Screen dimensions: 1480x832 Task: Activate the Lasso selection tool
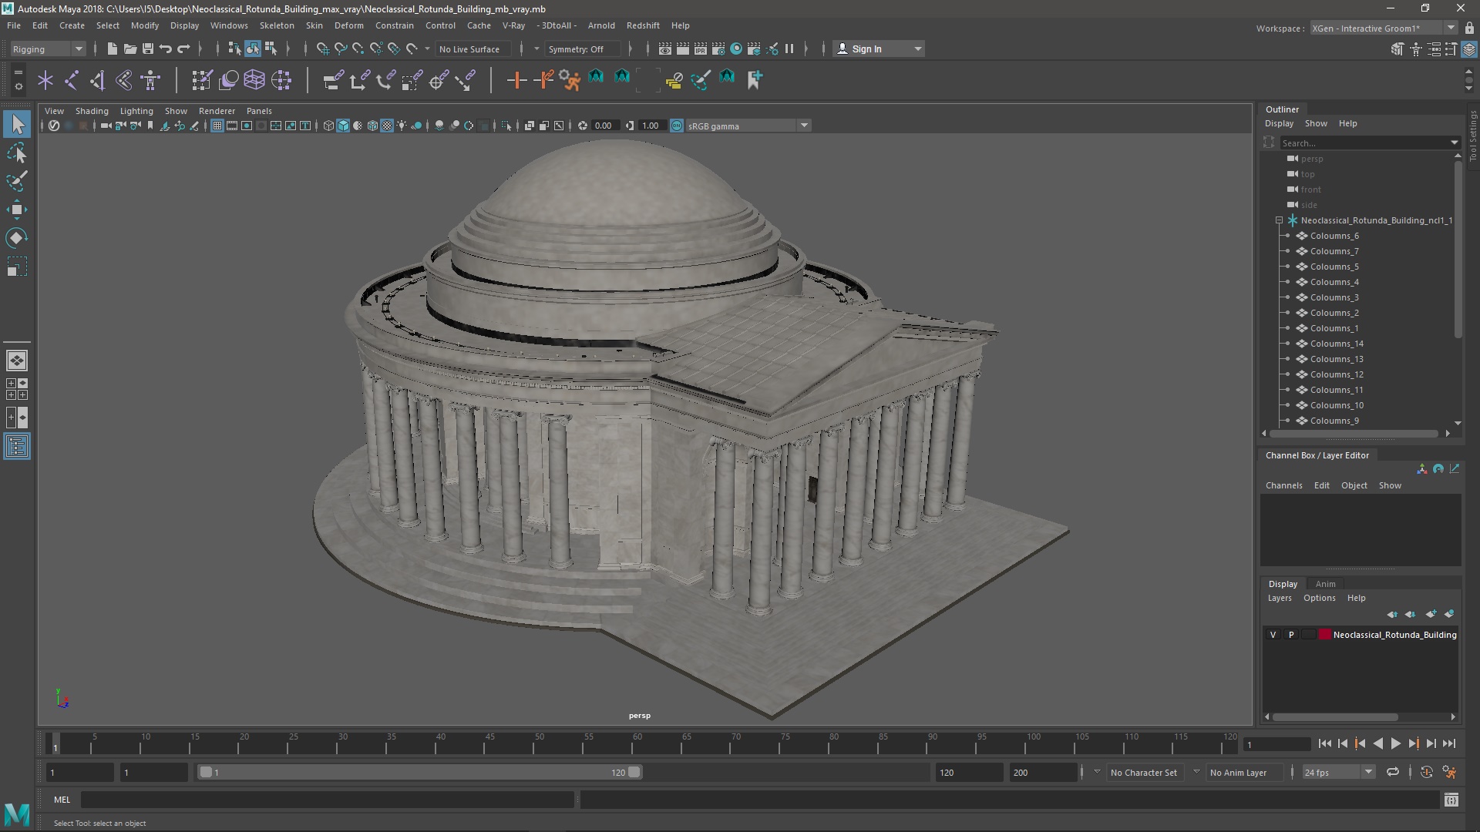pos(17,153)
